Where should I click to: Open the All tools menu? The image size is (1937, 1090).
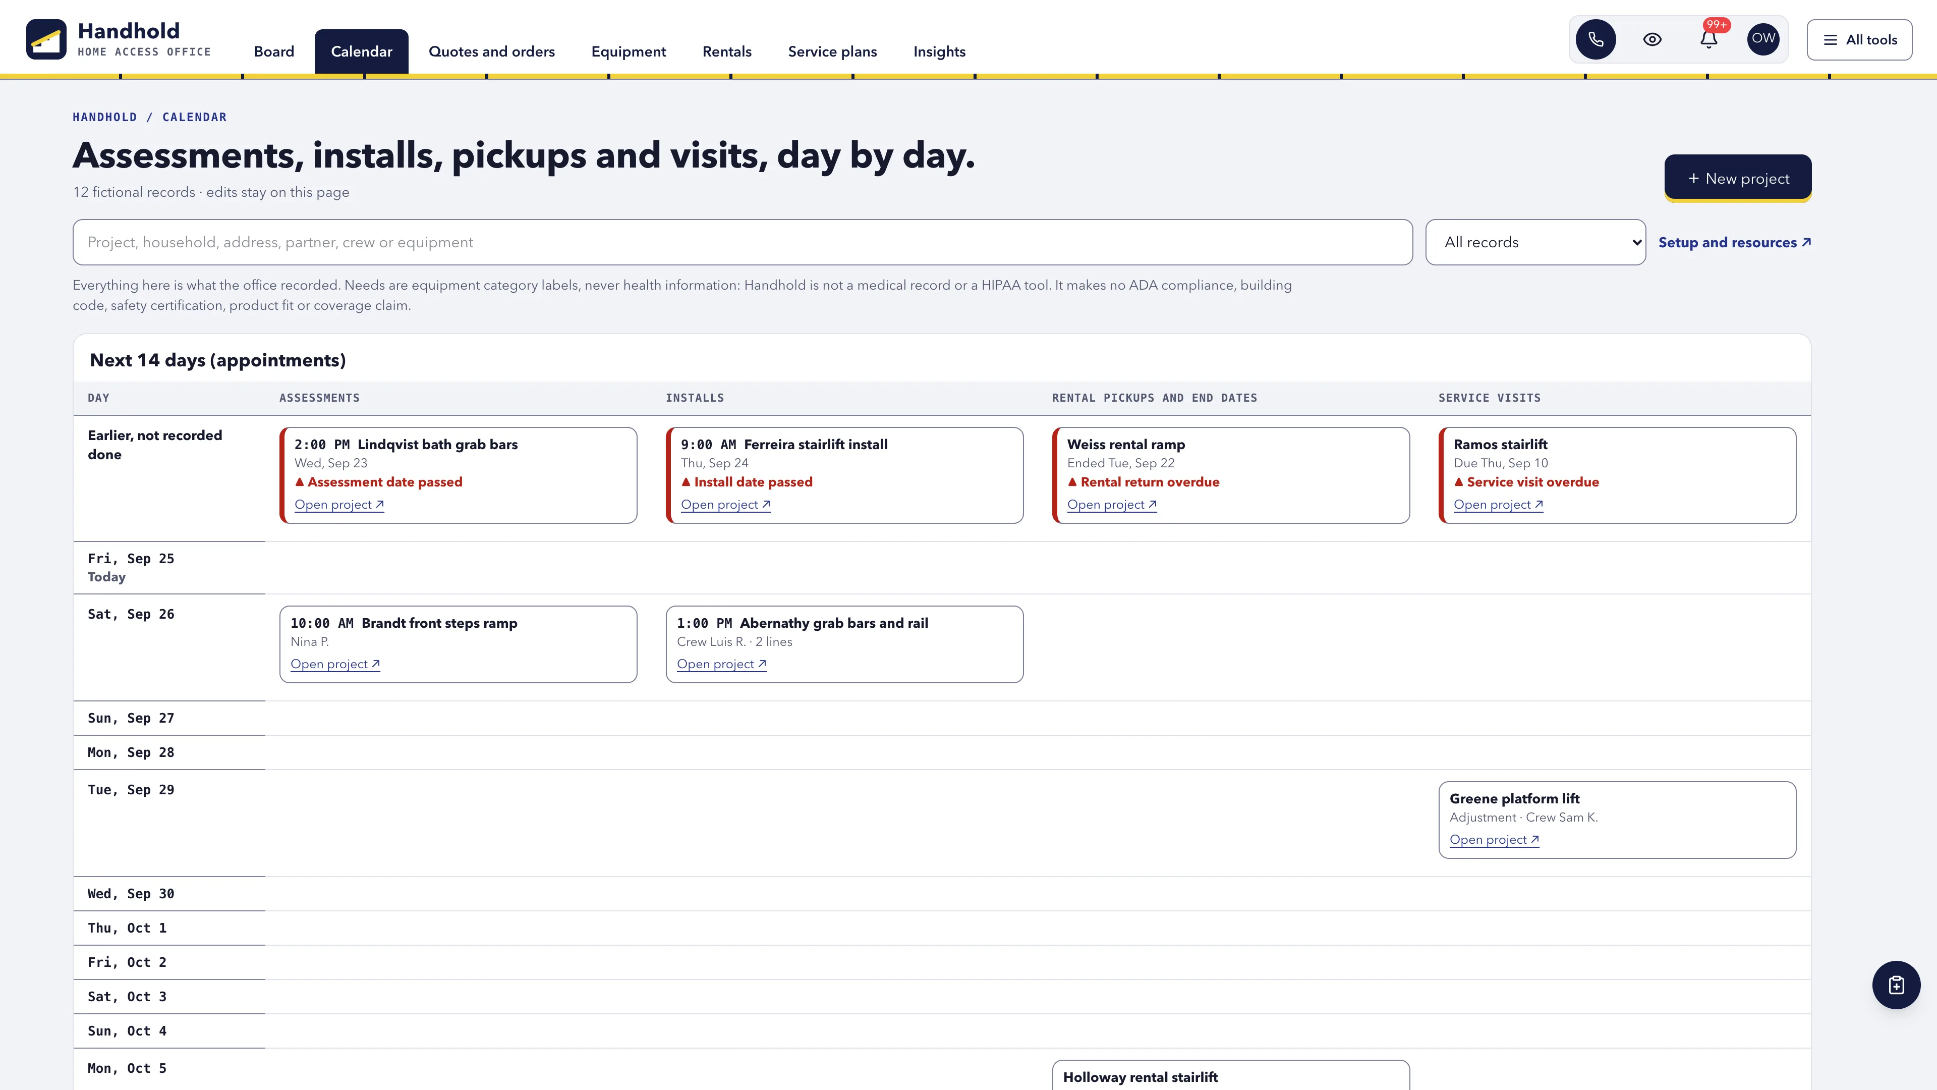(x=1859, y=40)
